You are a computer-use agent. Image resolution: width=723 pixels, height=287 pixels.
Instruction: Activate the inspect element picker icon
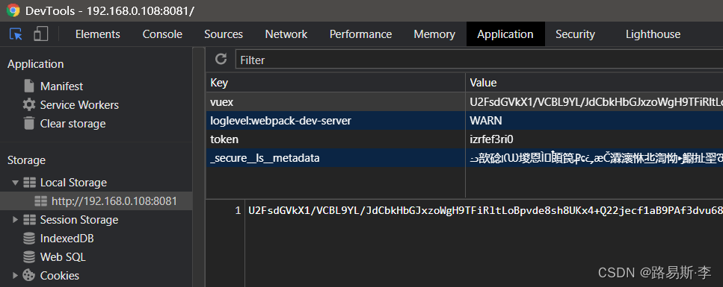[x=16, y=34]
